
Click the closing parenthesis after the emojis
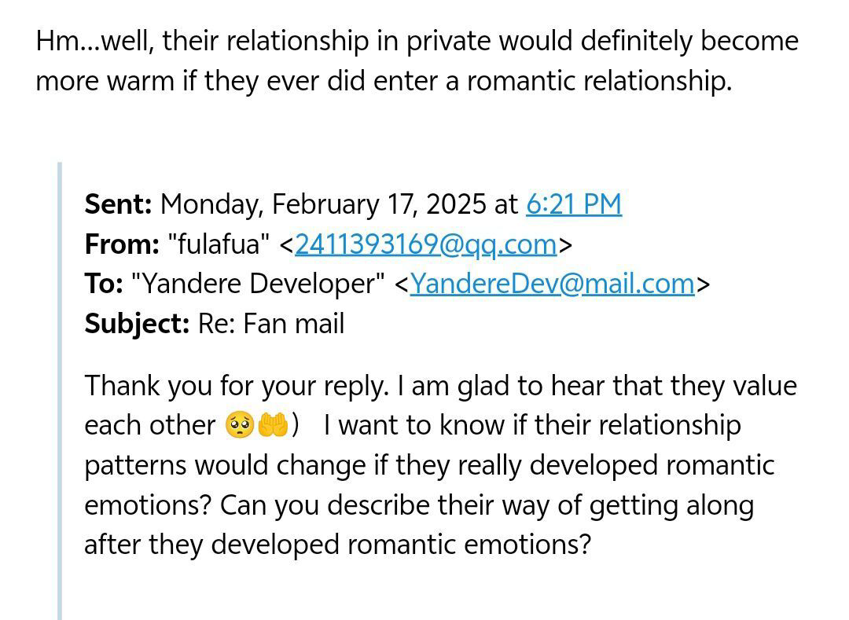[x=295, y=425]
